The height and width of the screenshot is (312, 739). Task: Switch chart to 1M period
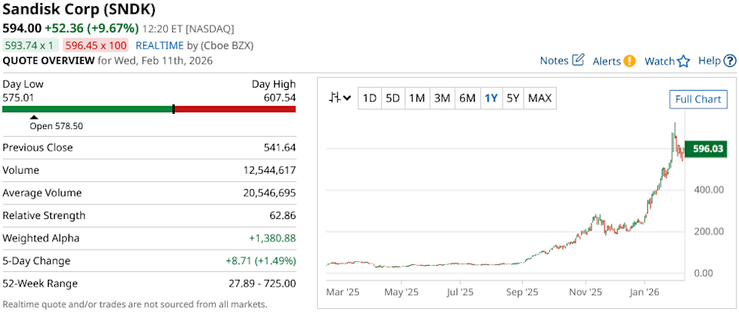coord(416,98)
